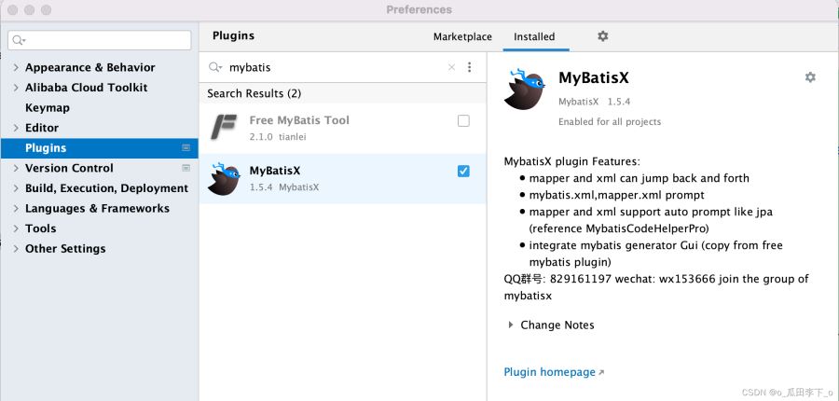Click the 'Enabled for all projects' text
The height and width of the screenshot is (401, 839).
(610, 122)
